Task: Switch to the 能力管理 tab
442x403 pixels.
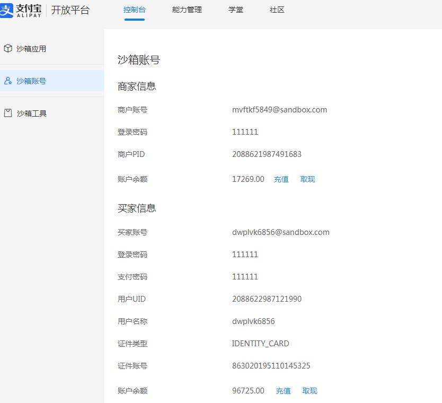Action: click(187, 9)
